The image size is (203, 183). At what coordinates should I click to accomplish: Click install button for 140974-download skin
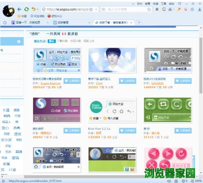click(x=183, y=81)
